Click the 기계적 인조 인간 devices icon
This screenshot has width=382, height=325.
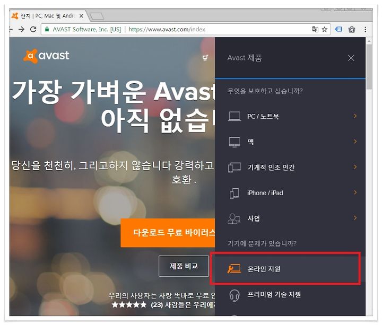(235, 167)
